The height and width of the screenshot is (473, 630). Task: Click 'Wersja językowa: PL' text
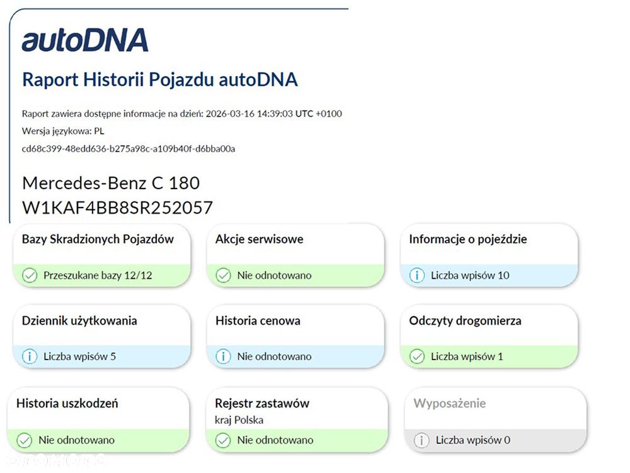pyautogui.click(x=63, y=131)
